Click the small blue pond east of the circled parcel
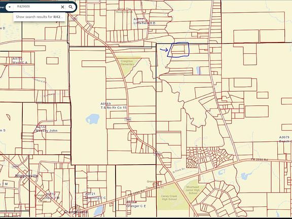Viewport: 292px width, 219px height. click(x=198, y=70)
